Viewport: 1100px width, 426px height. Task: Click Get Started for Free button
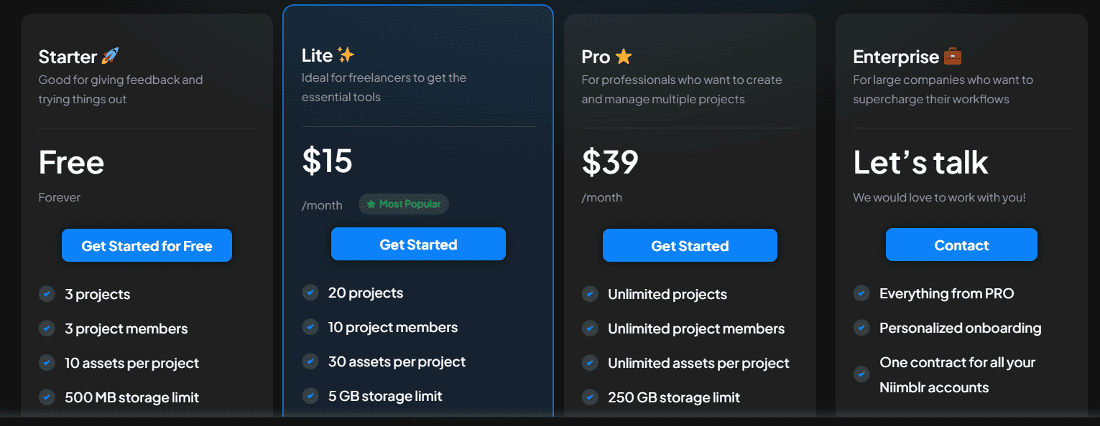[147, 245]
